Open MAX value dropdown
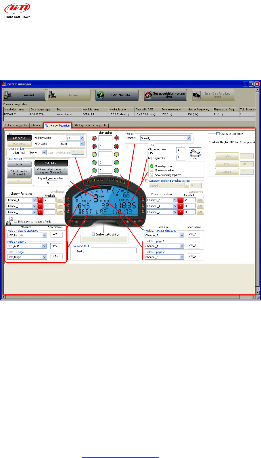 coord(82,144)
